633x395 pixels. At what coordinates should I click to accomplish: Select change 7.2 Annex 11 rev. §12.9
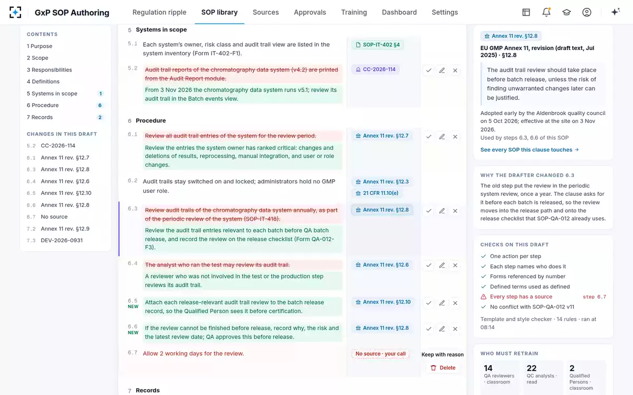coord(65,229)
